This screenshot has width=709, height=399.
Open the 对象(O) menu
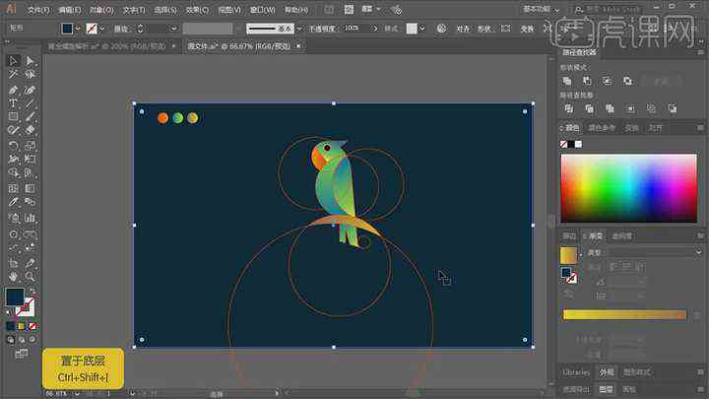point(101,10)
